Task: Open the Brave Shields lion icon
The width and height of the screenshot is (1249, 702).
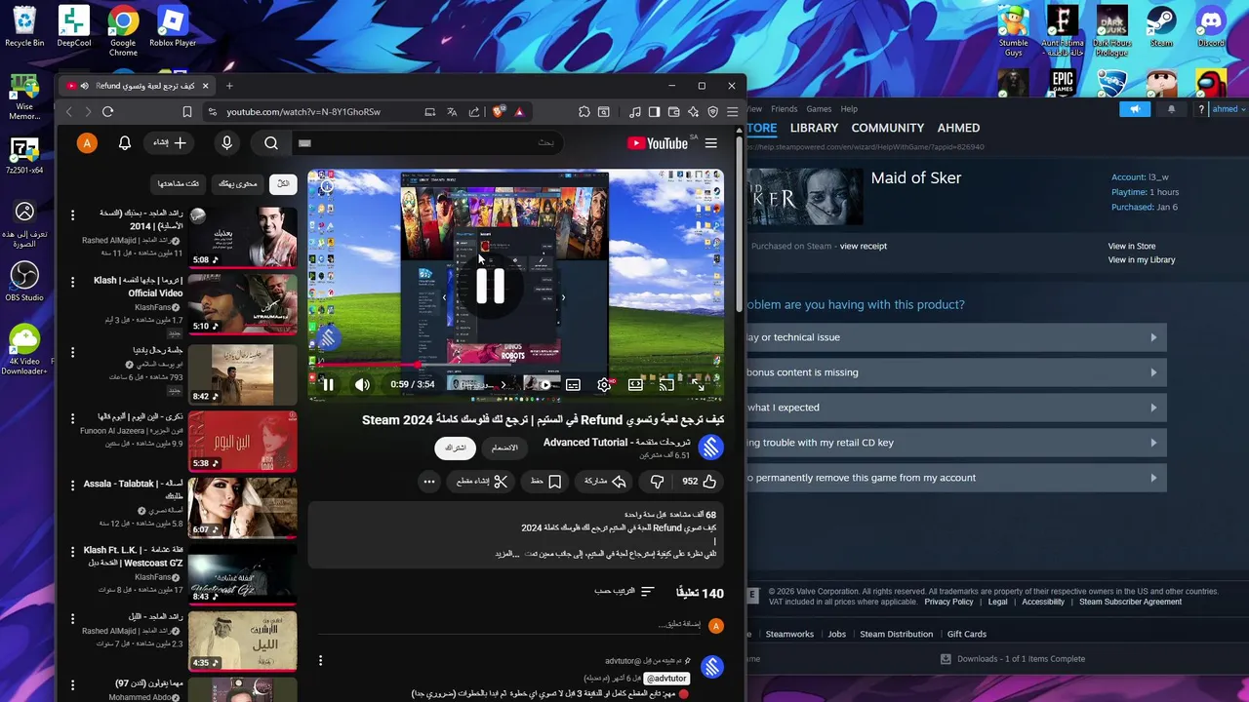Action: pyautogui.click(x=499, y=112)
